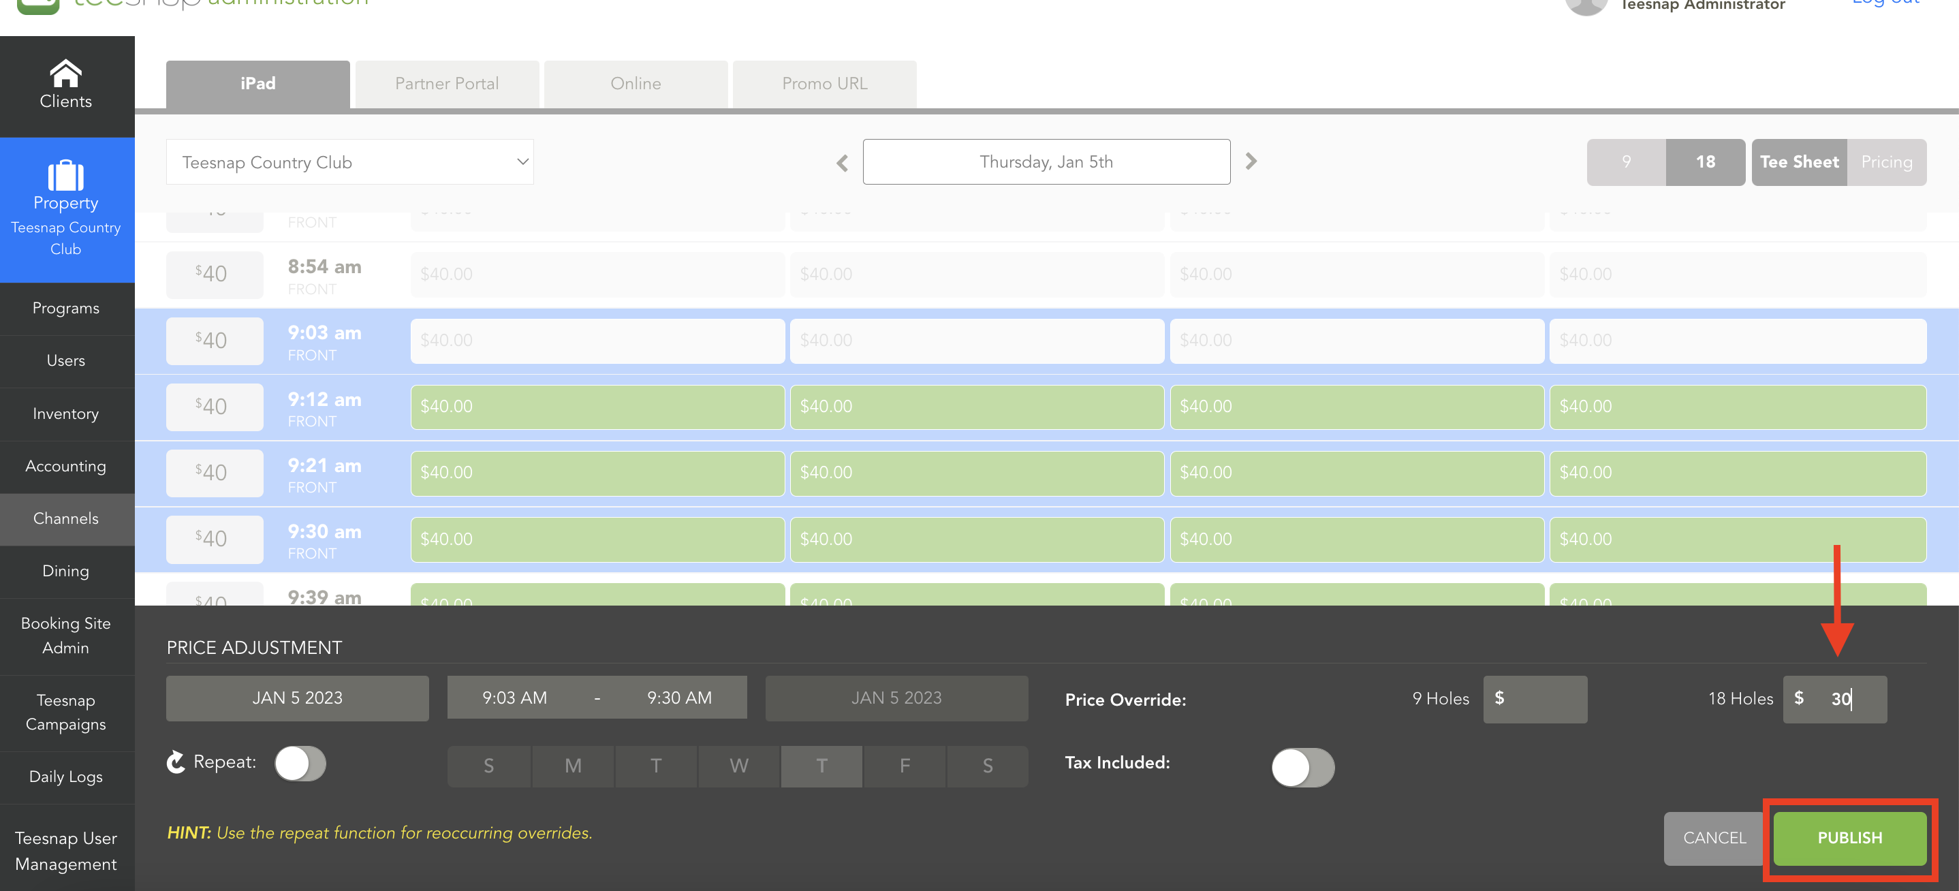1959x891 pixels.
Task: Open Accounting in the sidebar
Action: 66,467
